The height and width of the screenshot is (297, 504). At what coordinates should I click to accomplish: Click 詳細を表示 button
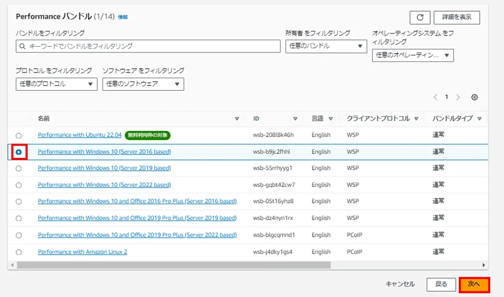click(x=457, y=18)
